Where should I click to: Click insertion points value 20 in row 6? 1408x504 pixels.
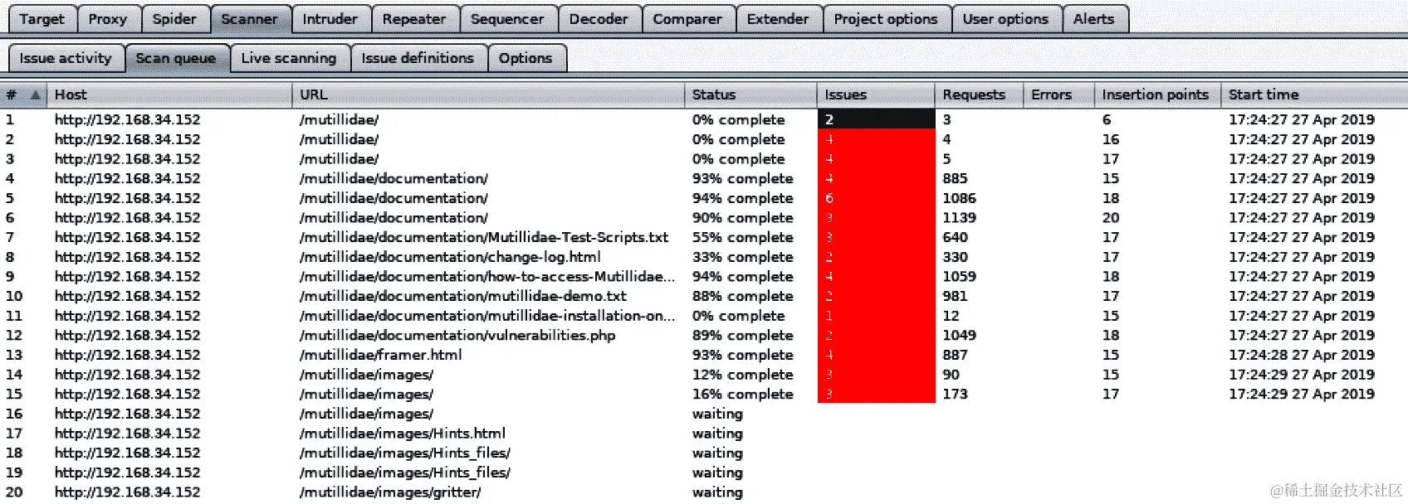[1111, 217]
